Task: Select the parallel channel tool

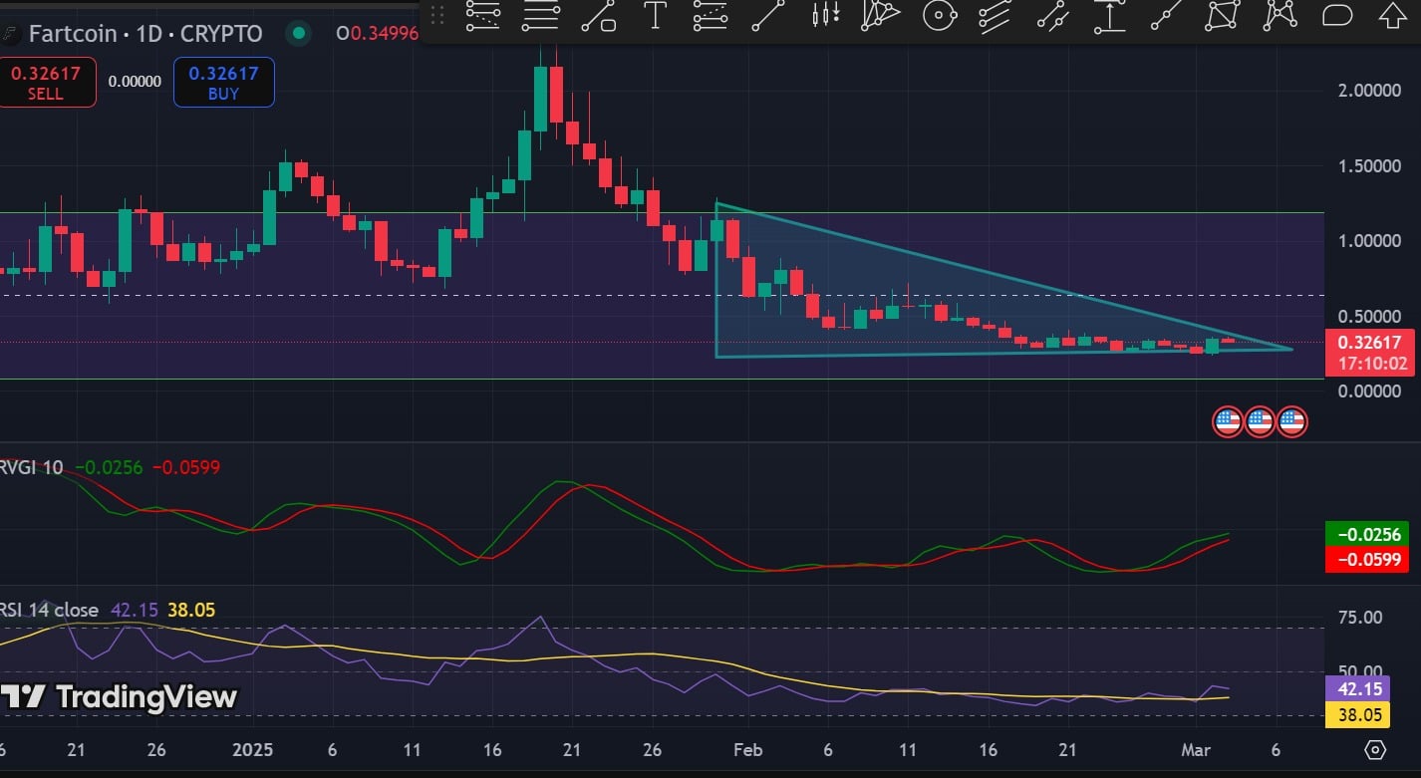Action: pyautogui.click(x=995, y=15)
